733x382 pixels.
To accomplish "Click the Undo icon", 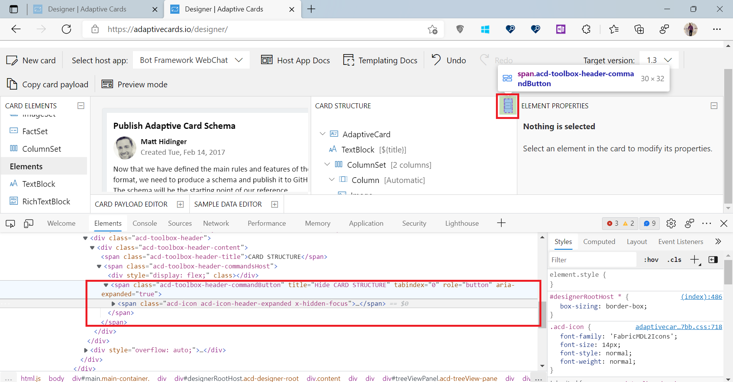I will click(x=436, y=60).
